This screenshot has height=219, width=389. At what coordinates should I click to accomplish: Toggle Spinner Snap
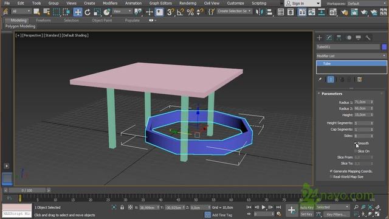[200, 12]
